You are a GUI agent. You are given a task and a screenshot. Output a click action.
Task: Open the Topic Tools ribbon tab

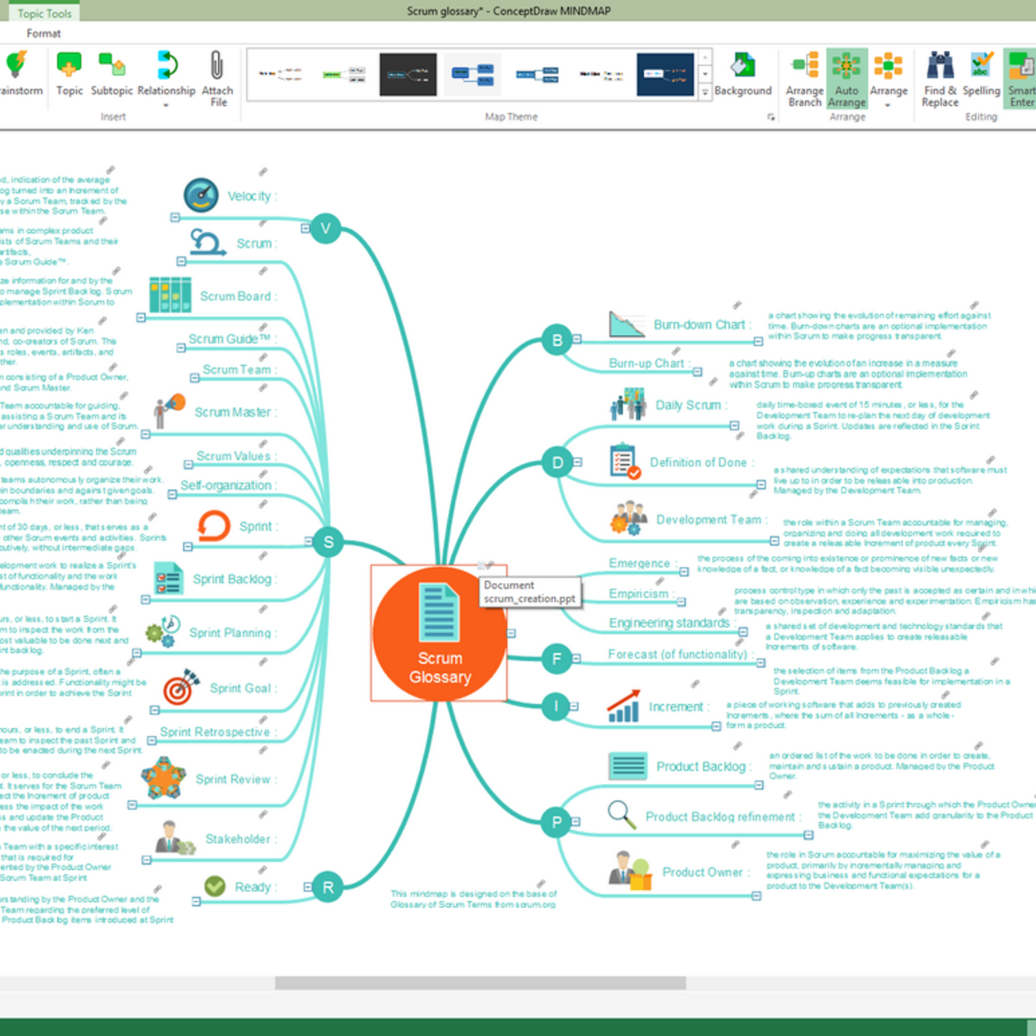(44, 13)
